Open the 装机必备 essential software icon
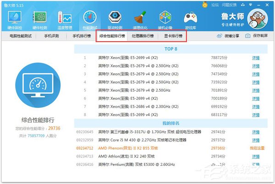Viewport: 275px width, 184px height. pos(165,17)
